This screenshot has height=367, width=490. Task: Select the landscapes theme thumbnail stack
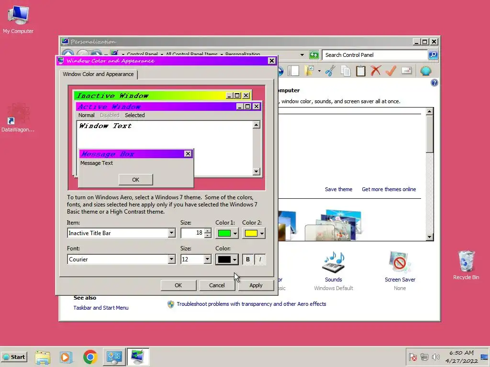point(334,225)
